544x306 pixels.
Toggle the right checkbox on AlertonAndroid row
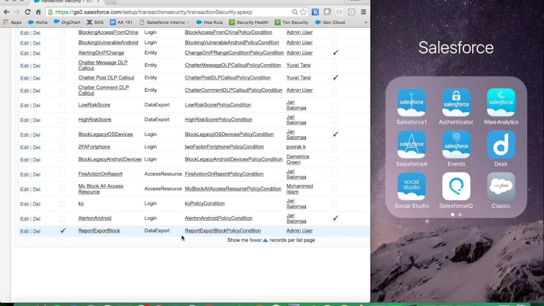335,218
